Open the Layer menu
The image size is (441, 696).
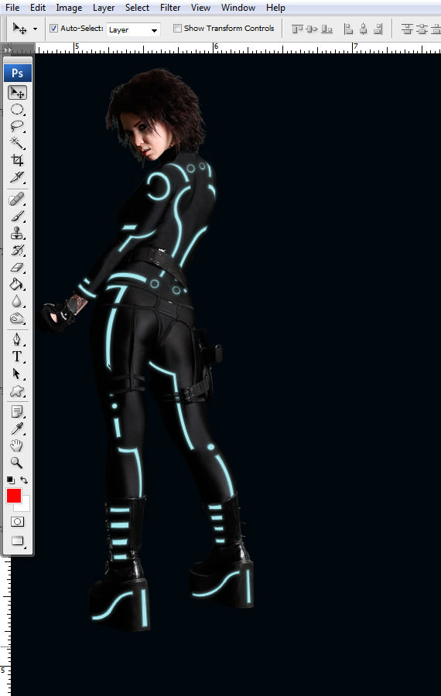coord(104,8)
